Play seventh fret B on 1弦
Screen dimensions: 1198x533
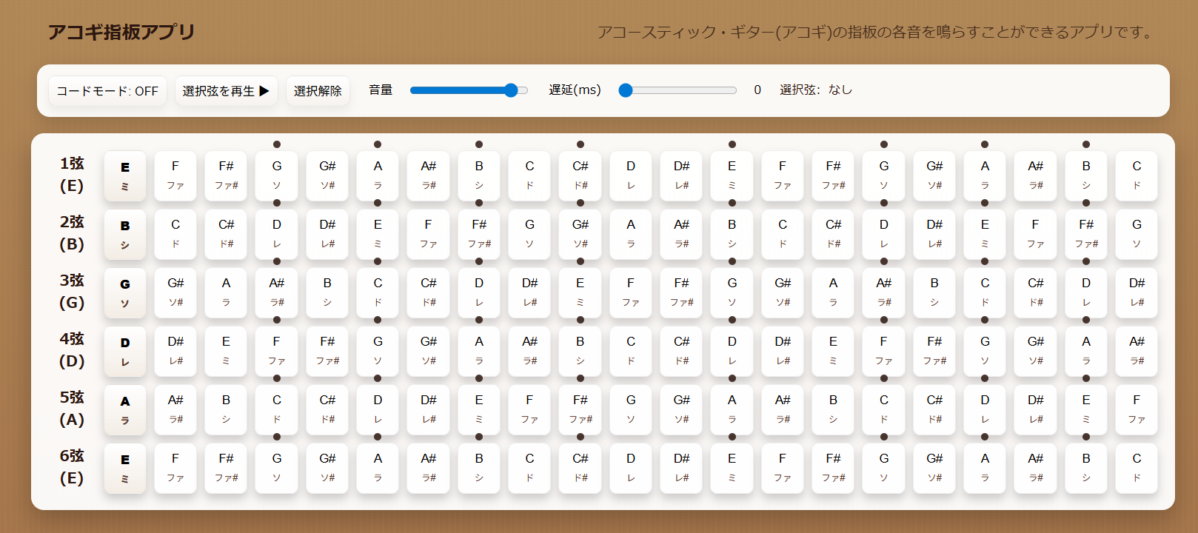pos(479,176)
